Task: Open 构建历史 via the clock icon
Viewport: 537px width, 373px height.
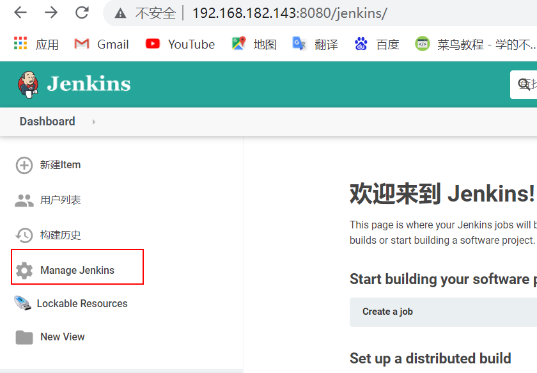Action: (24, 235)
